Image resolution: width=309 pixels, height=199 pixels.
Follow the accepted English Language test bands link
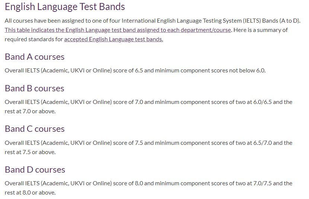(x=114, y=39)
